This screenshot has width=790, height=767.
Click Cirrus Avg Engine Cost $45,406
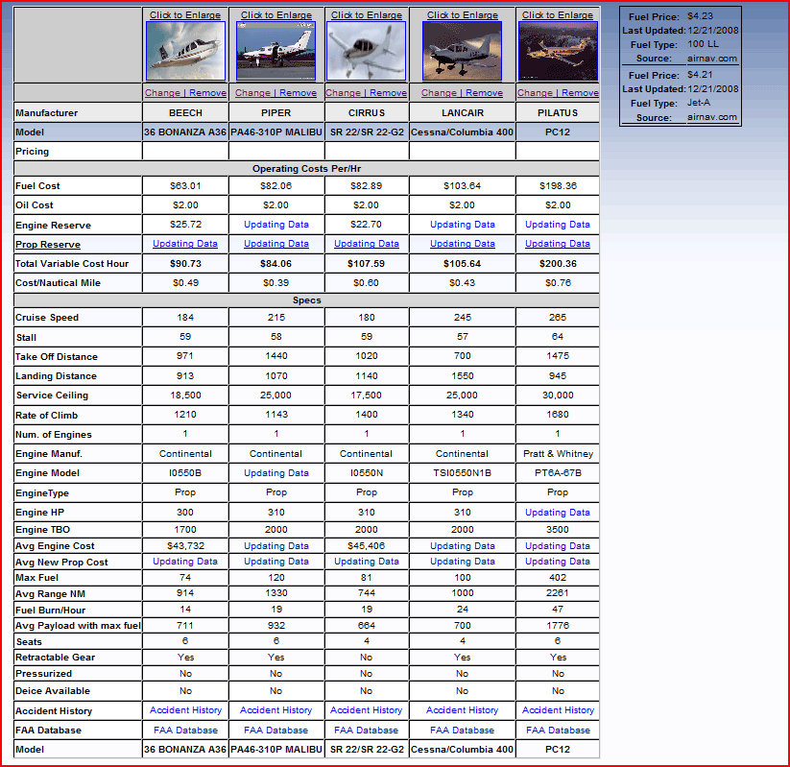click(367, 546)
